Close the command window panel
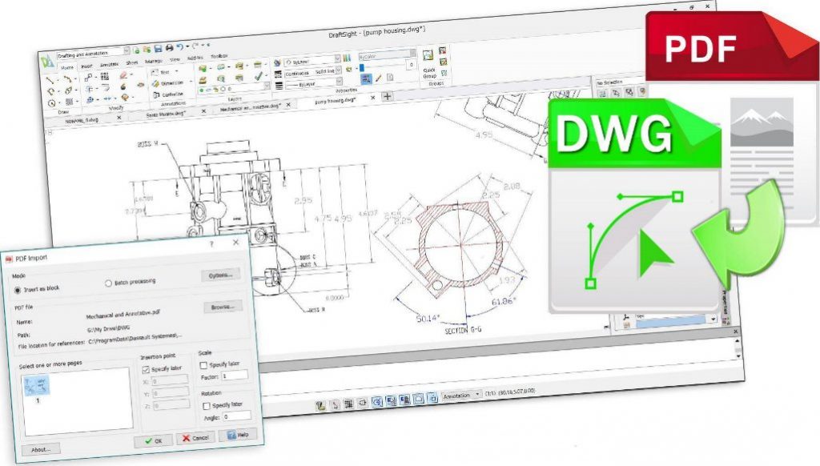Image resolution: width=820 pixels, height=466 pixels. pyautogui.click(x=735, y=332)
